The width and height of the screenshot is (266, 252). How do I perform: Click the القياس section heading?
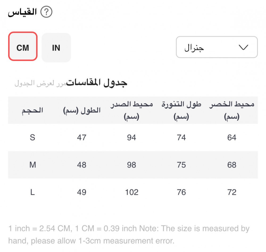point(22,13)
